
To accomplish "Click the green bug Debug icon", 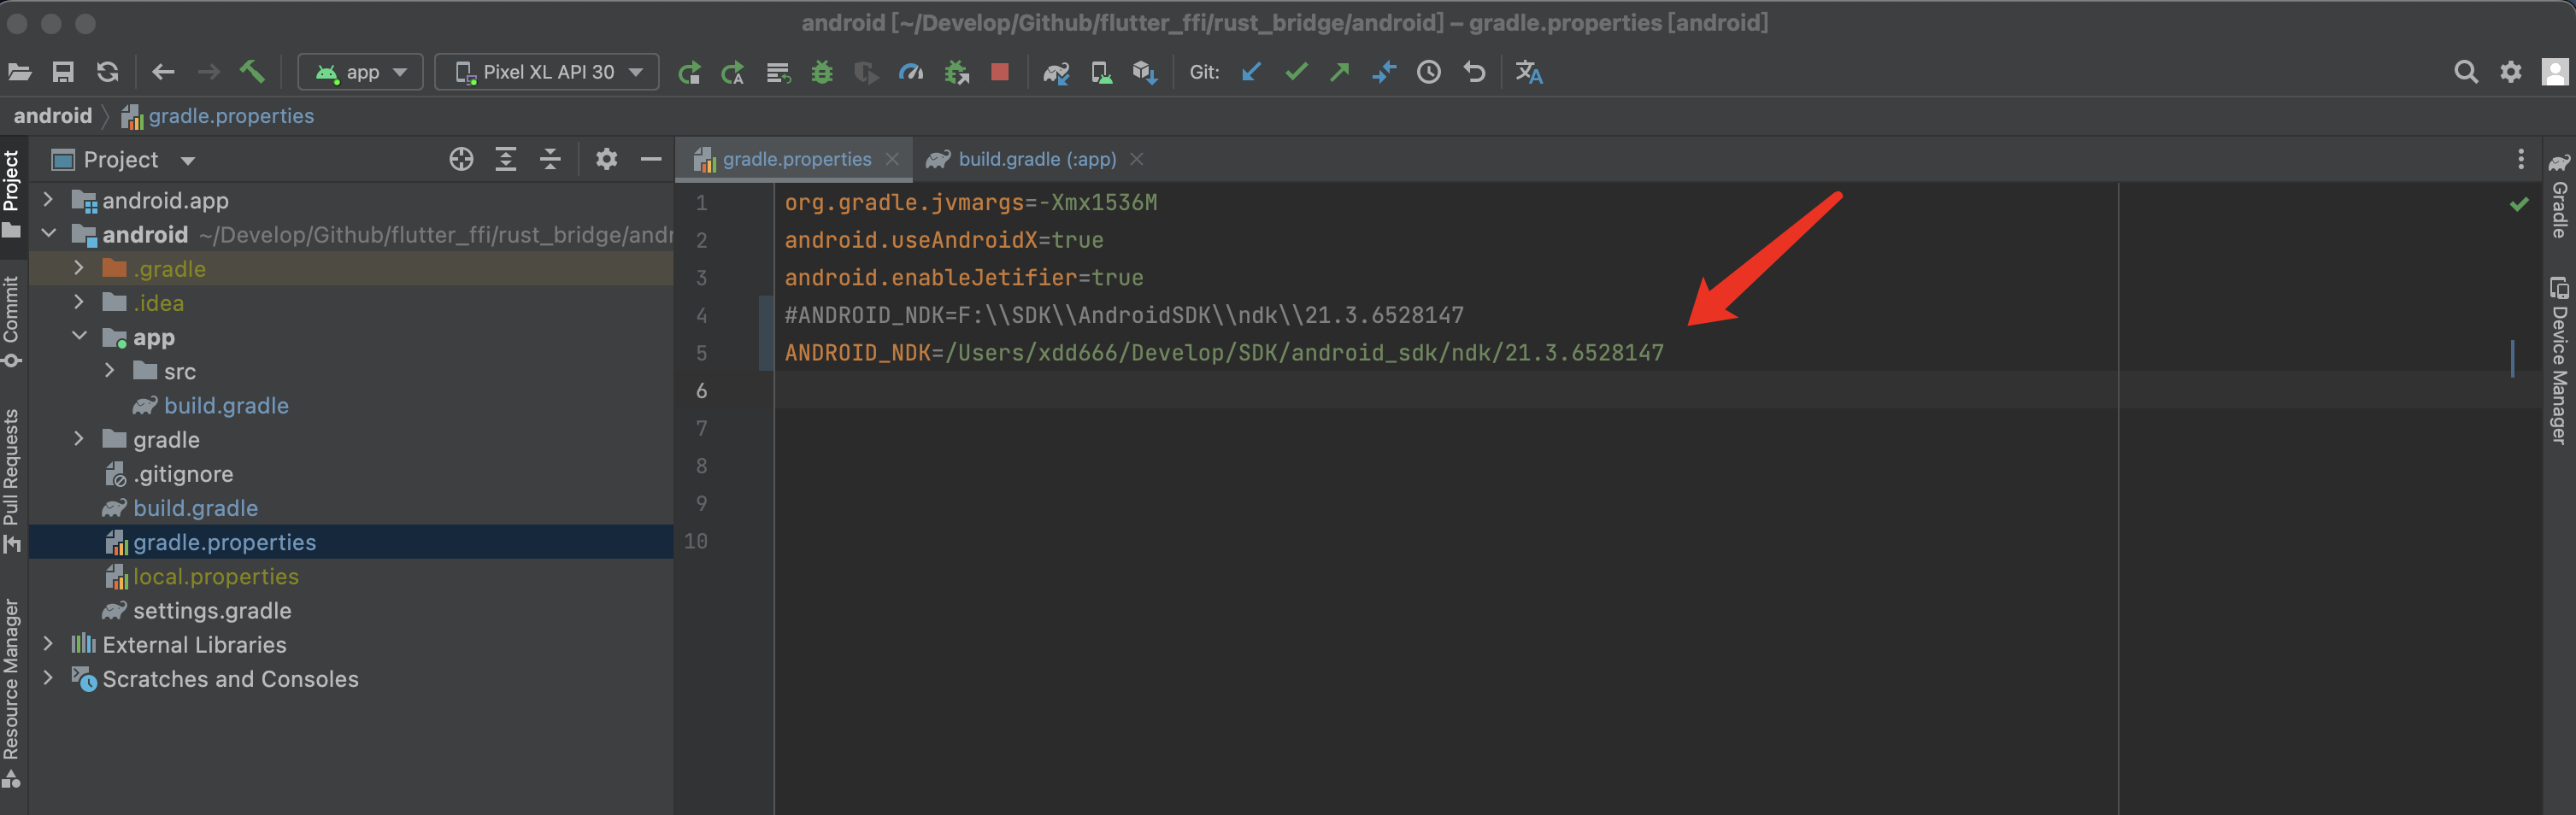I will (x=822, y=72).
